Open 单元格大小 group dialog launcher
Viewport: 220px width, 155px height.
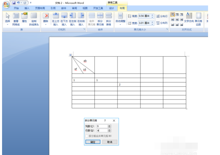tap(167, 29)
